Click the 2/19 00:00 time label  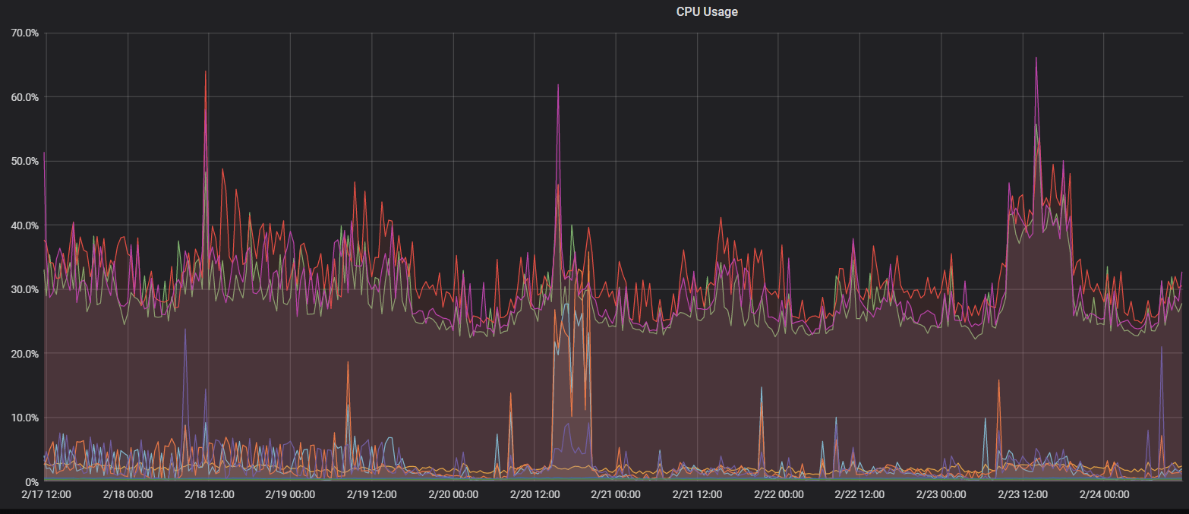coord(290,494)
